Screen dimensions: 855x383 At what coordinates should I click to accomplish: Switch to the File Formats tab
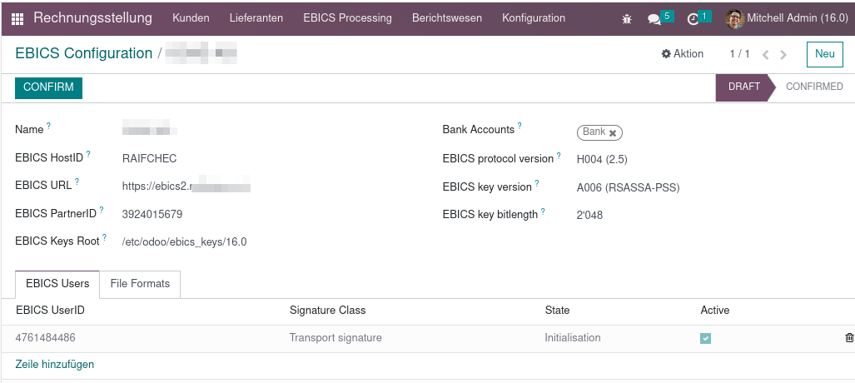click(x=140, y=284)
